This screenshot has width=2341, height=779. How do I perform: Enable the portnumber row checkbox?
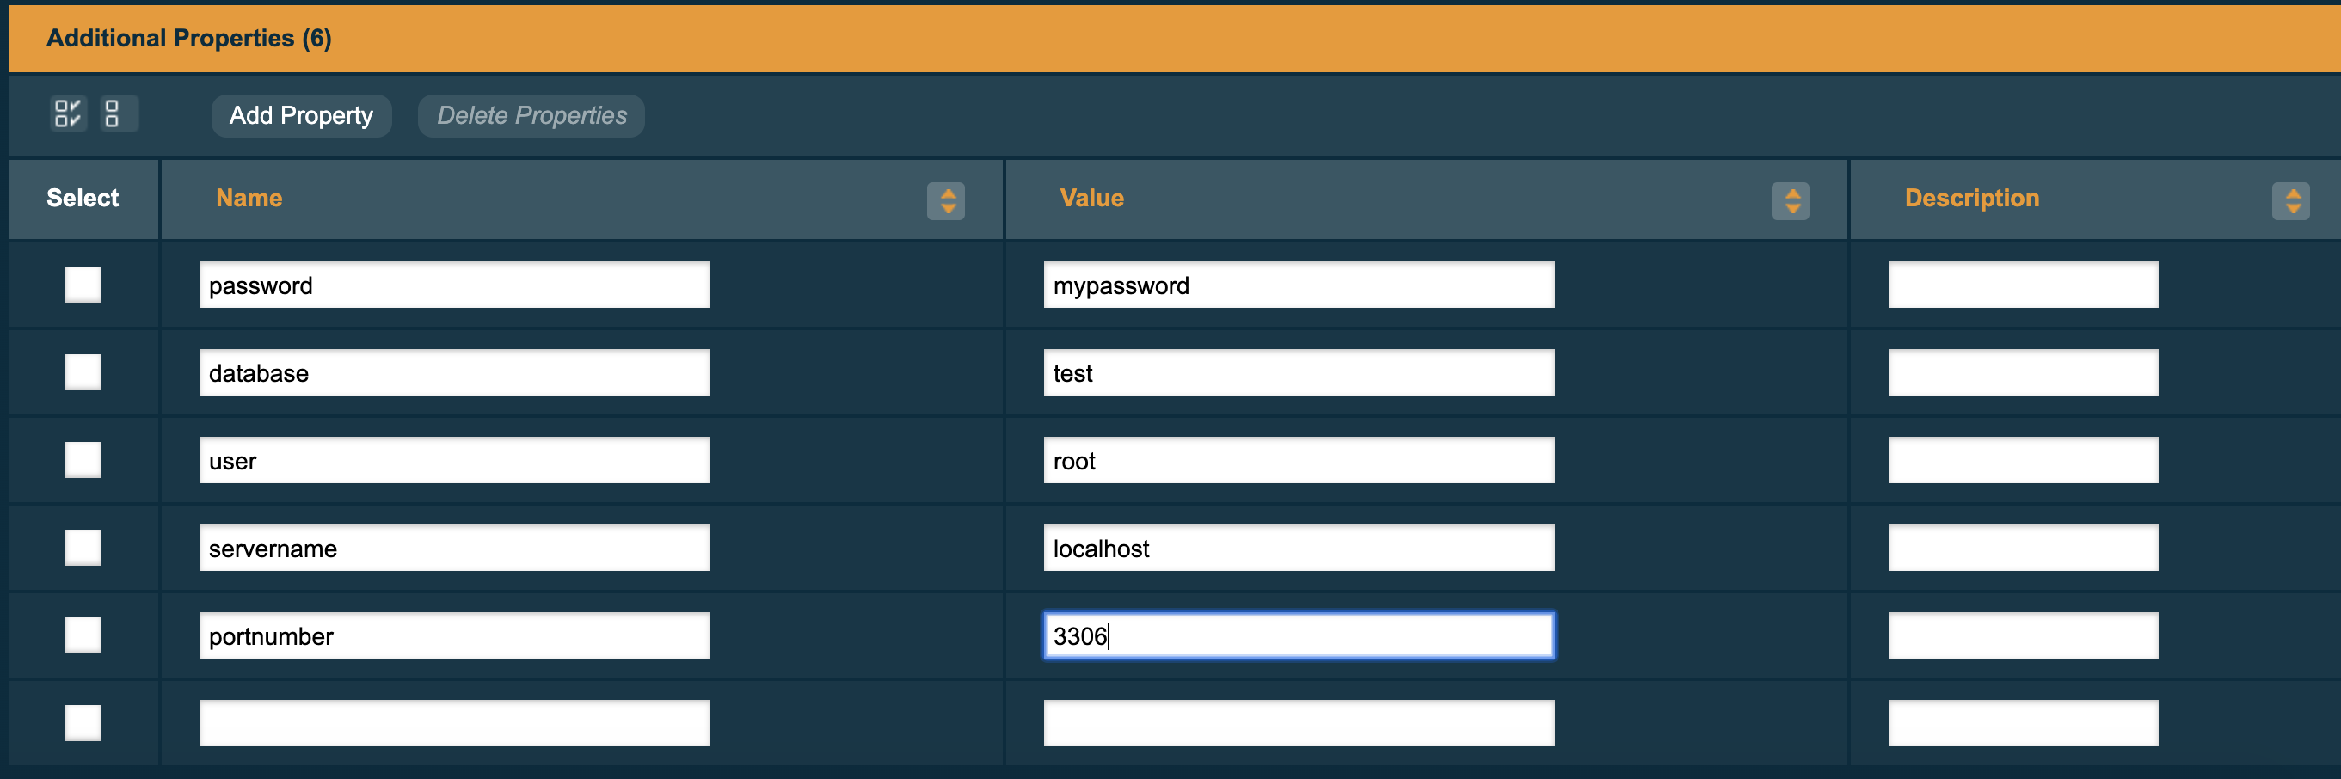[83, 635]
